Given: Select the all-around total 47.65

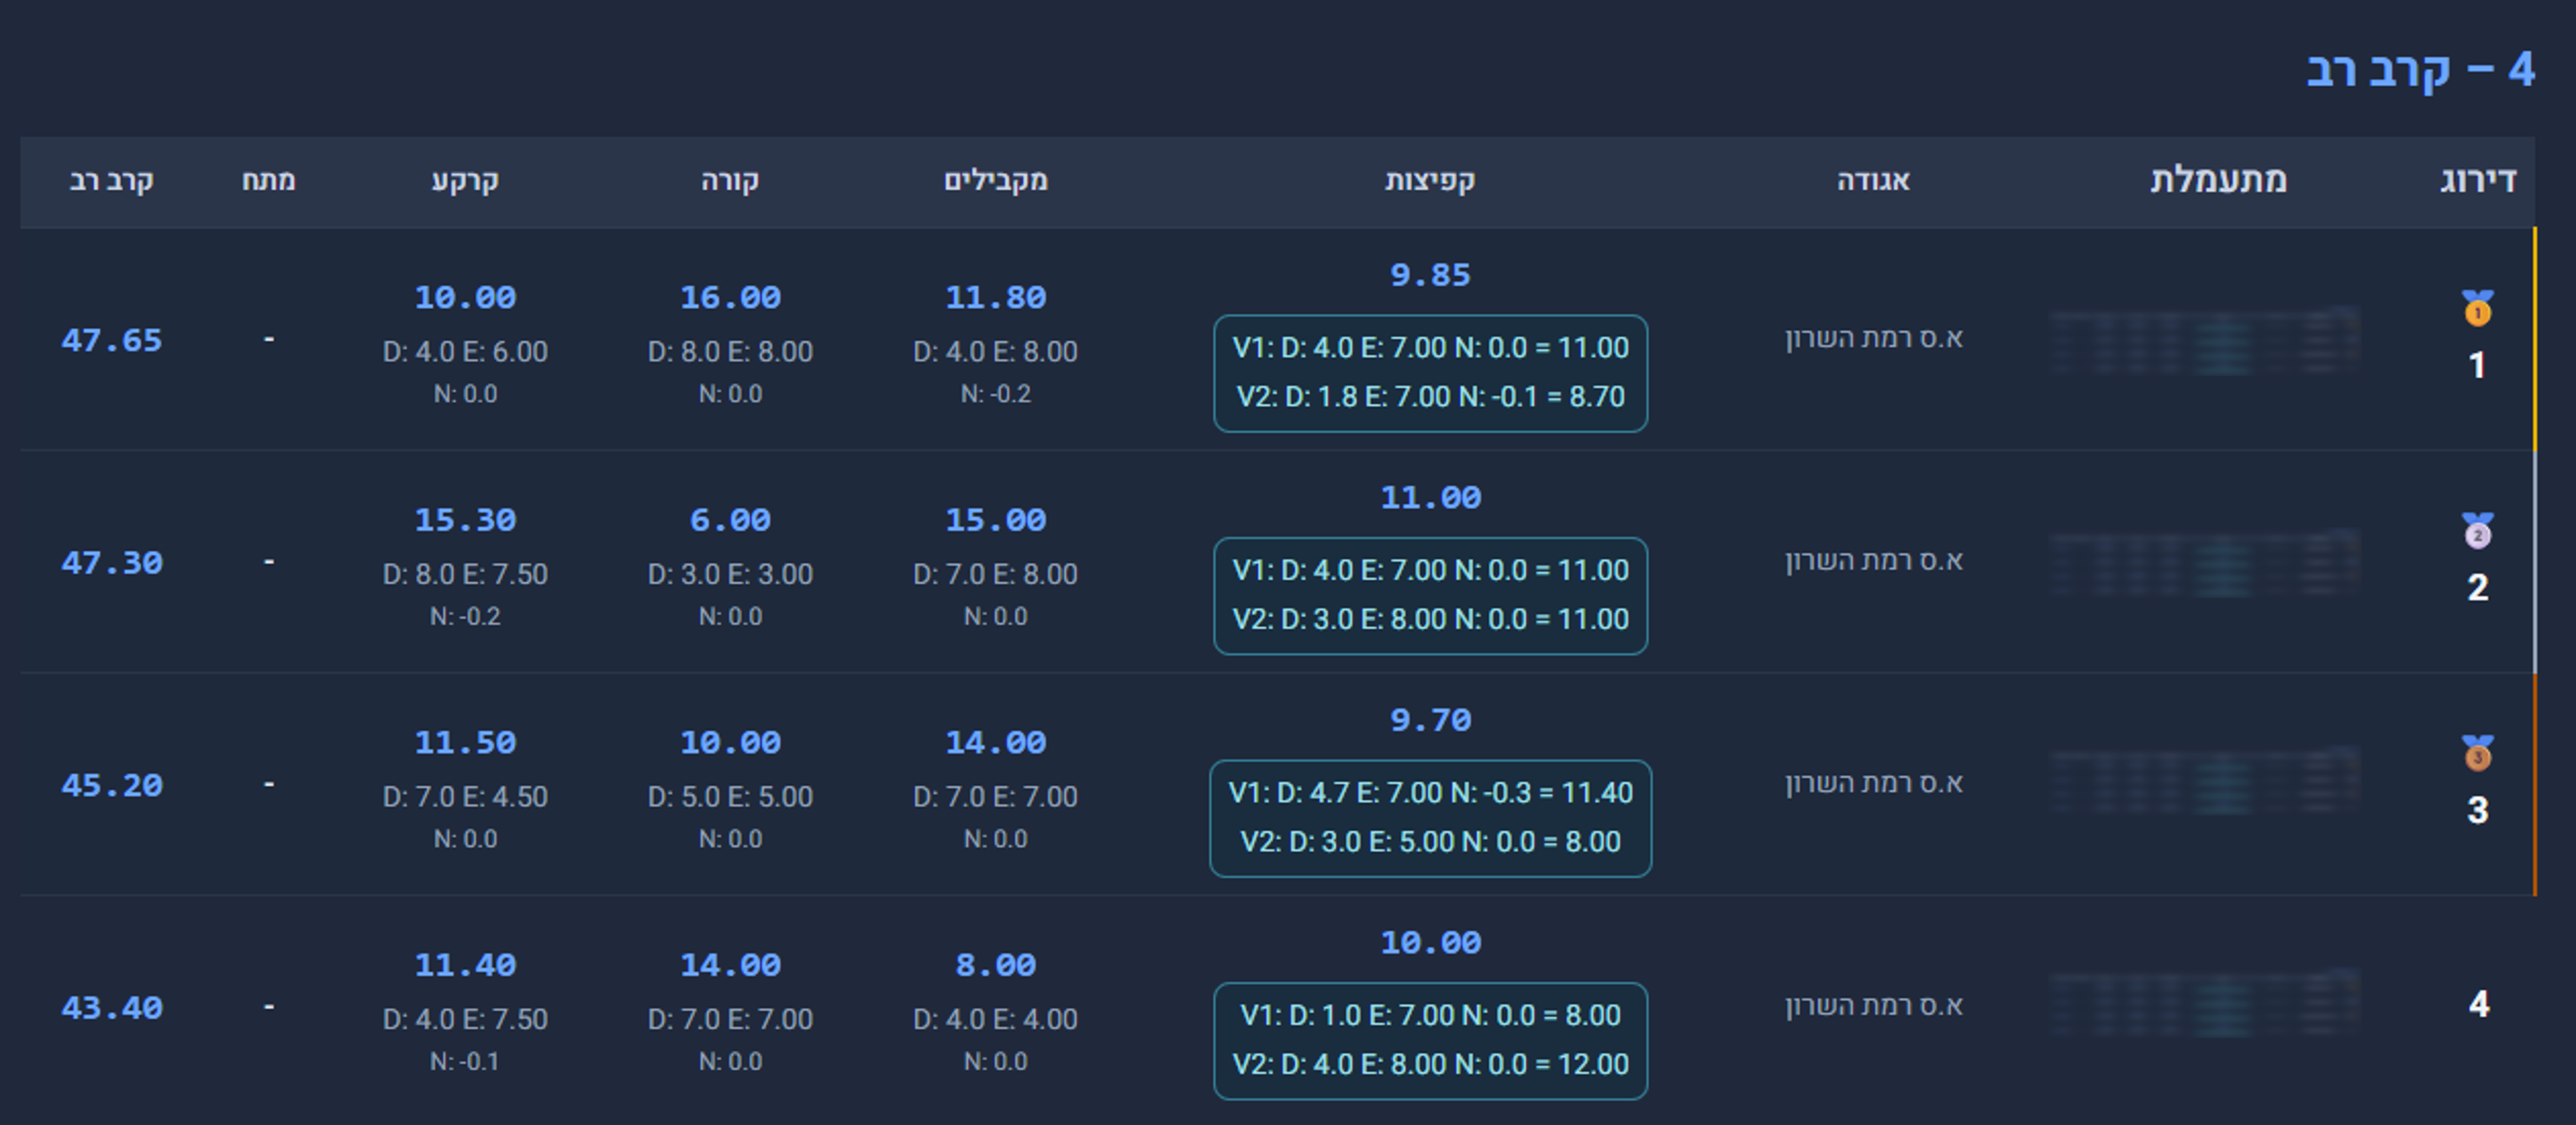Looking at the screenshot, I should click(111, 340).
